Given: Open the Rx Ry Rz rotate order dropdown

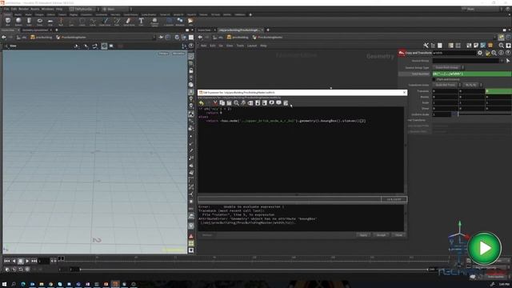Looking at the screenshot, I should tap(472, 85).
